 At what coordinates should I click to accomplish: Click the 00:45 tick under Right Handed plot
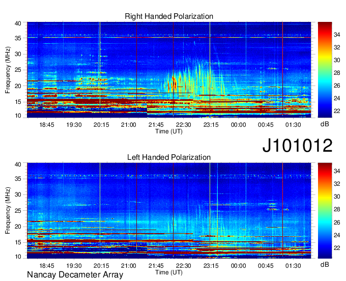click(266, 125)
